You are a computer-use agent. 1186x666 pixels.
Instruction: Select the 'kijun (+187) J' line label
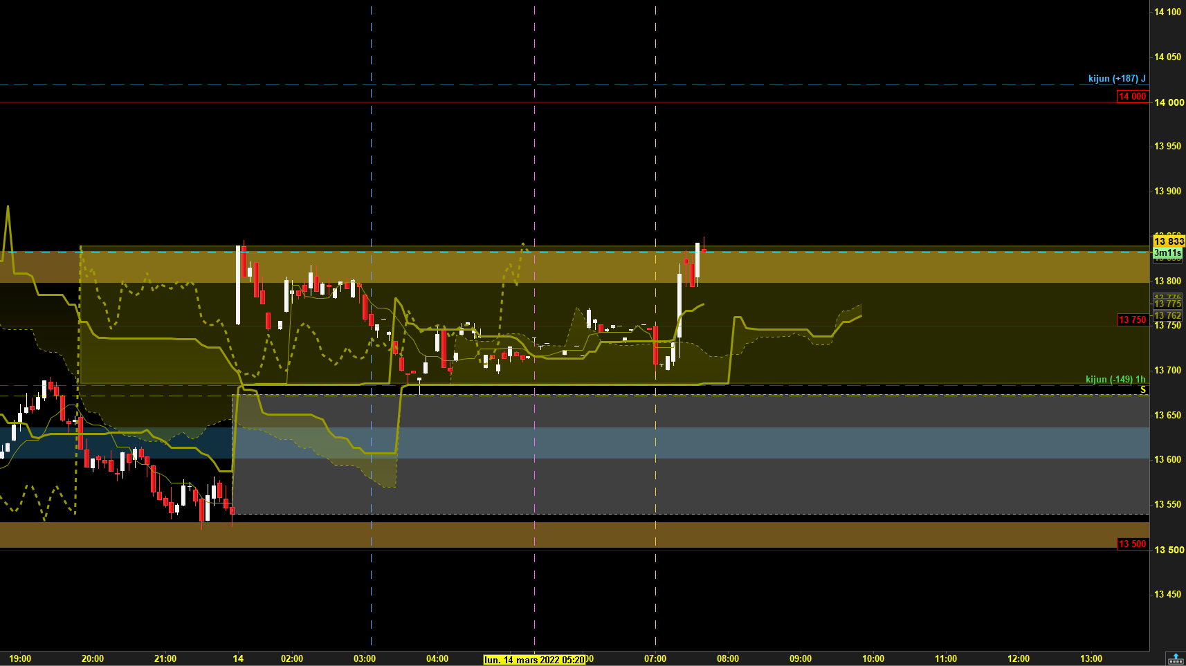pyautogui.click(x=1117, y=79)
